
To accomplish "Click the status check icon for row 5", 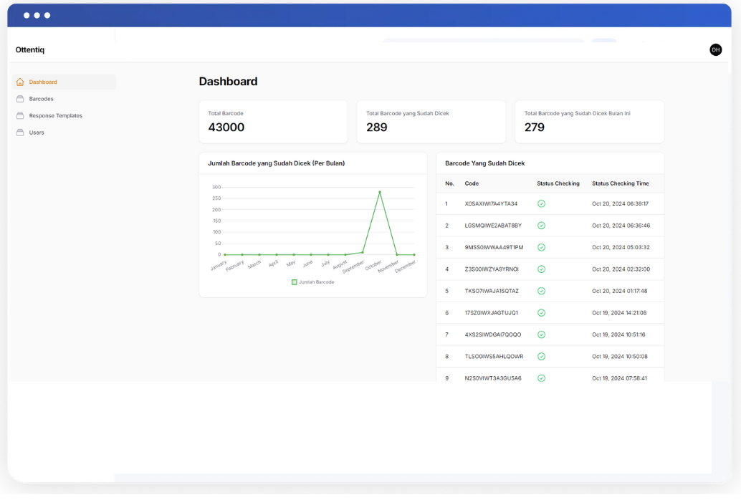I will pos(541,291).
